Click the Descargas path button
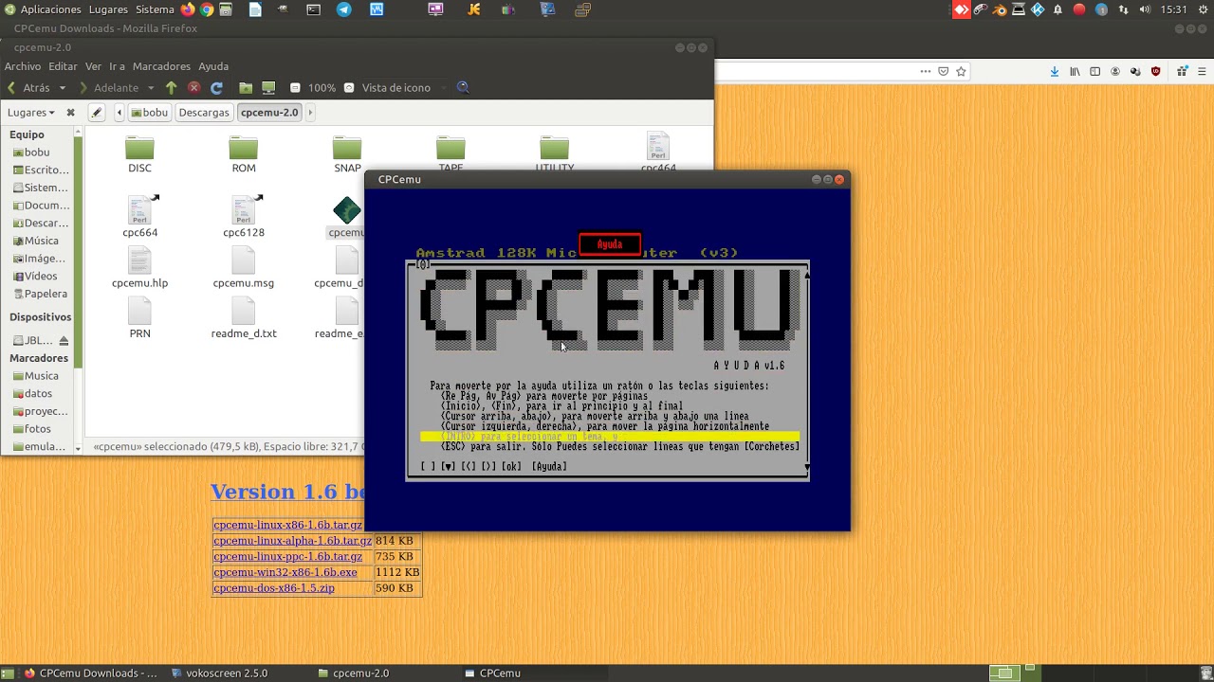 click(x=204, y=112)
